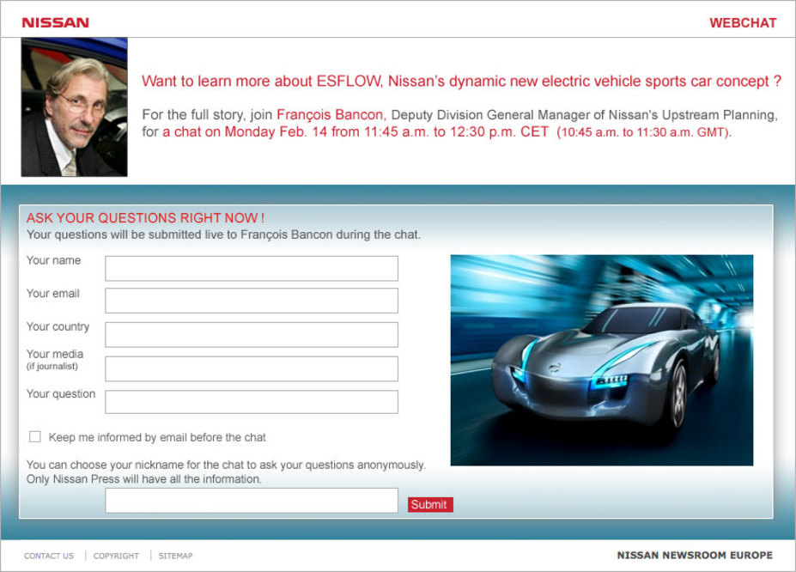Click the Nissan logo in the header
The image size is (796, 572).
coord(55,23)
